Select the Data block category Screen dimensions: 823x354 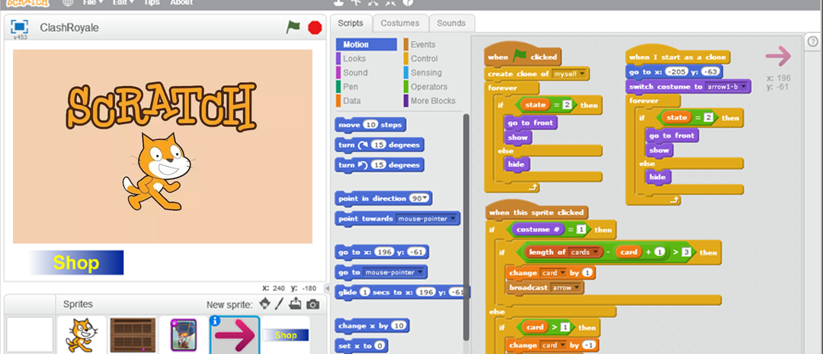click(351, 100)
